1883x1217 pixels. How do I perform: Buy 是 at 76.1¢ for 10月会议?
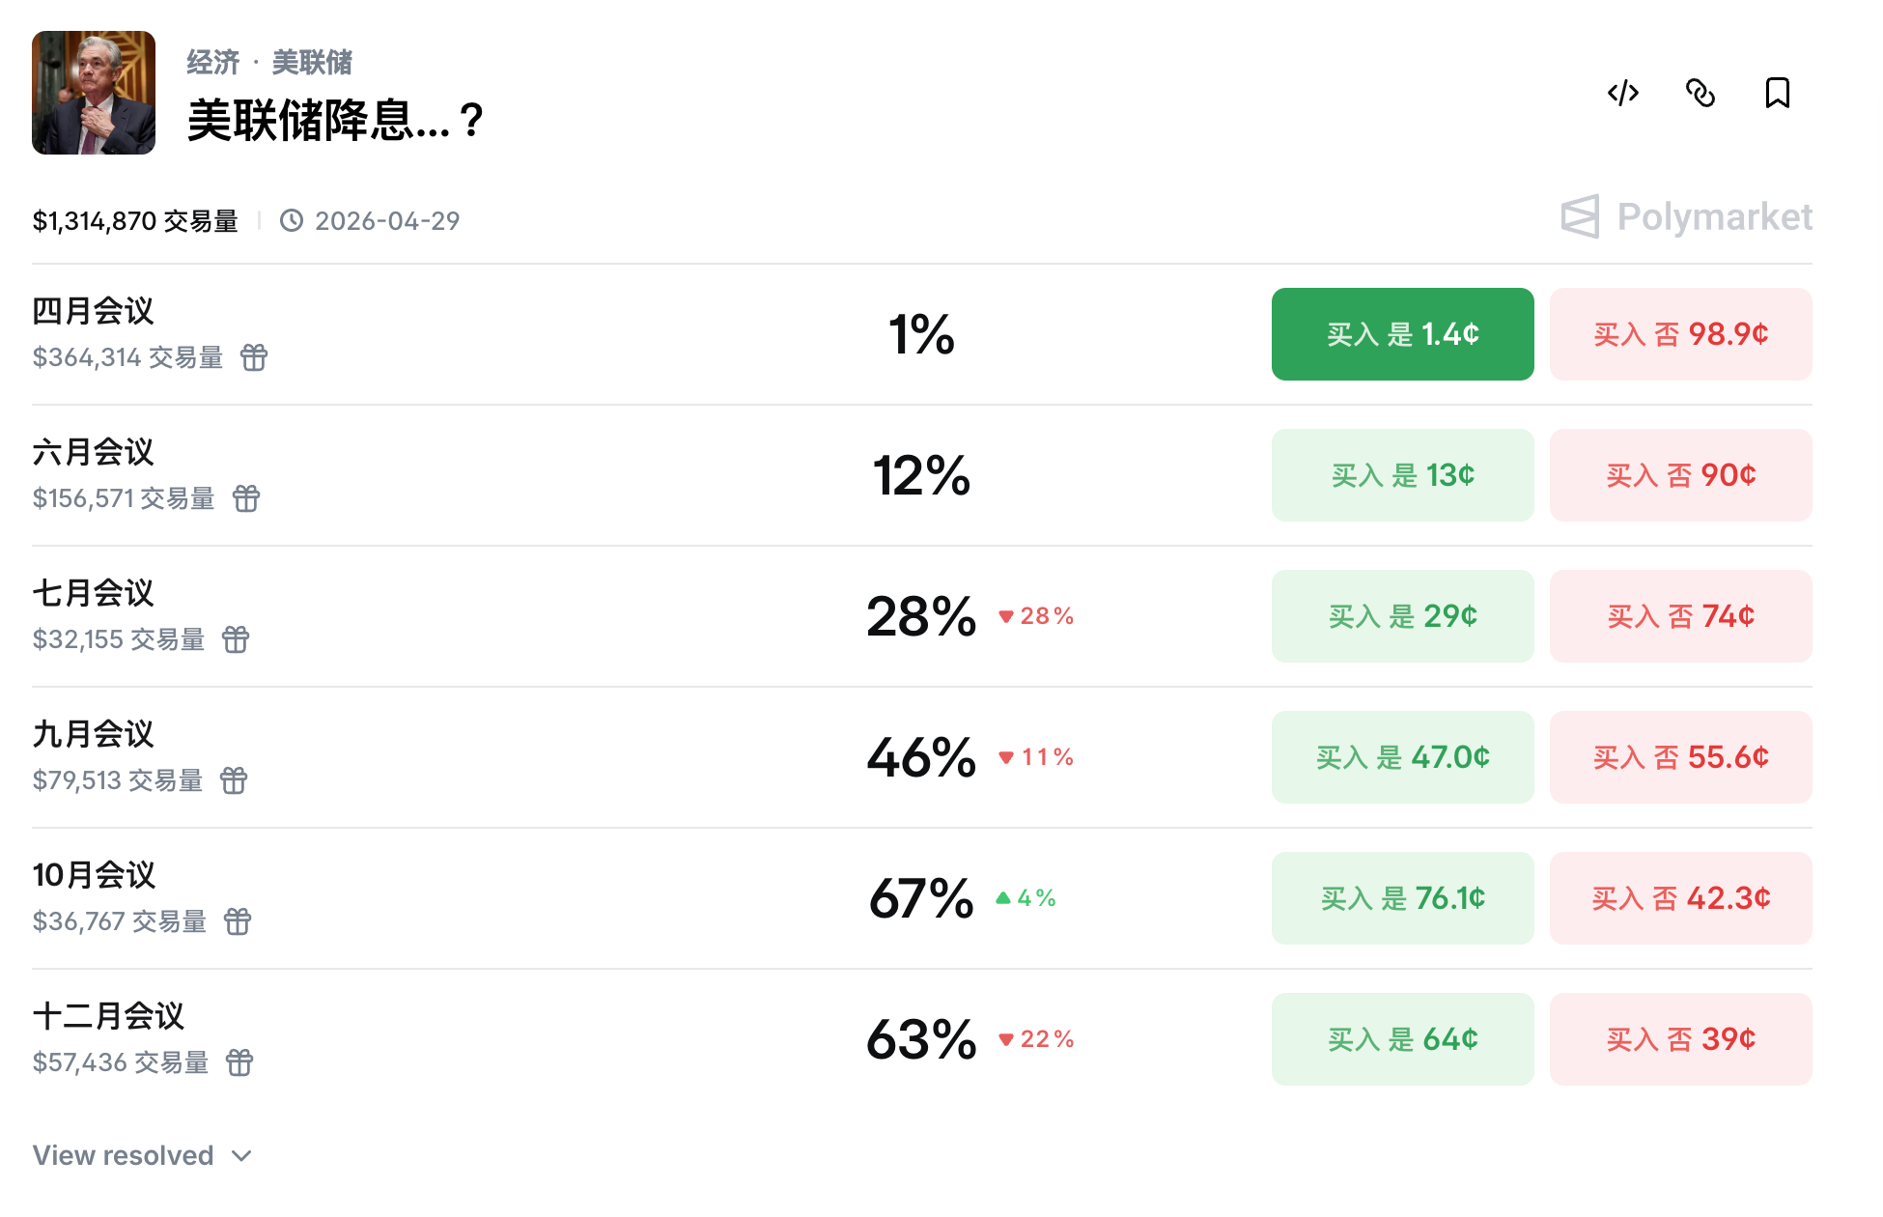click(1401, 897)
